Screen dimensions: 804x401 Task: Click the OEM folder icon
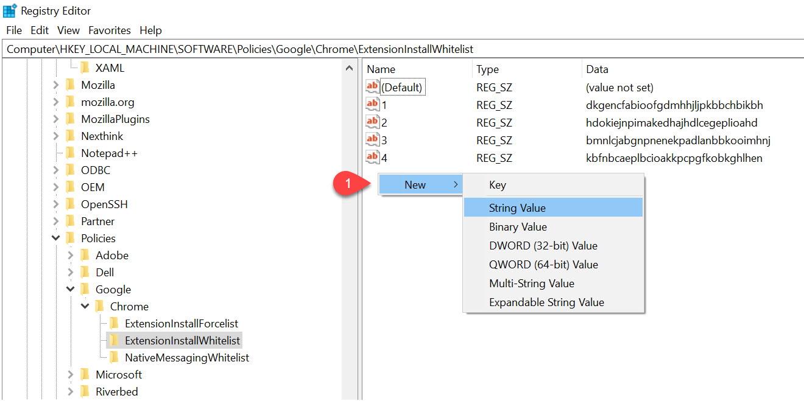pos(70,187)
